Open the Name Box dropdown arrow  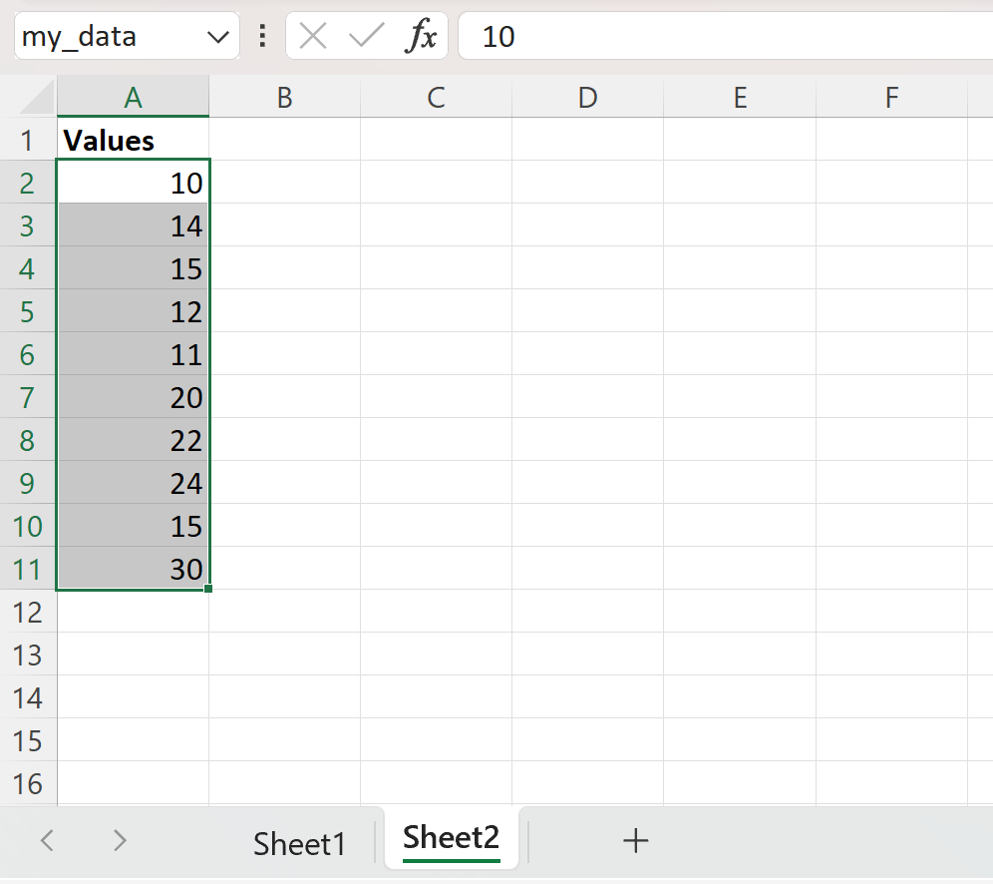pyautogui.click(x=217, y=36)
